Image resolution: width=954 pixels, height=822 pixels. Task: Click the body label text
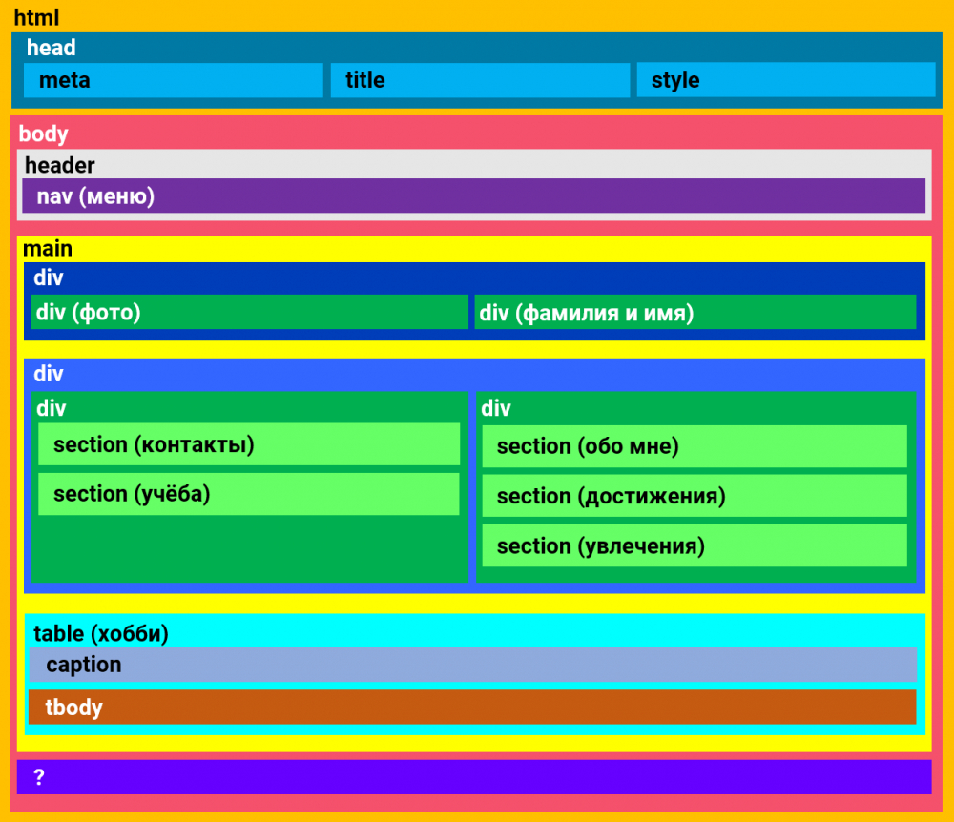pos(43,134)
